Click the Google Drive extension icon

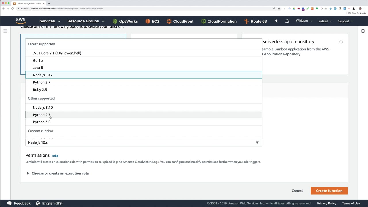pos(294,9)
